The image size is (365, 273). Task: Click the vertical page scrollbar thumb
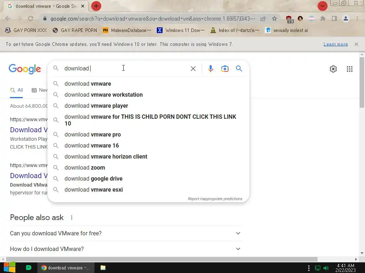coord(362,82)
